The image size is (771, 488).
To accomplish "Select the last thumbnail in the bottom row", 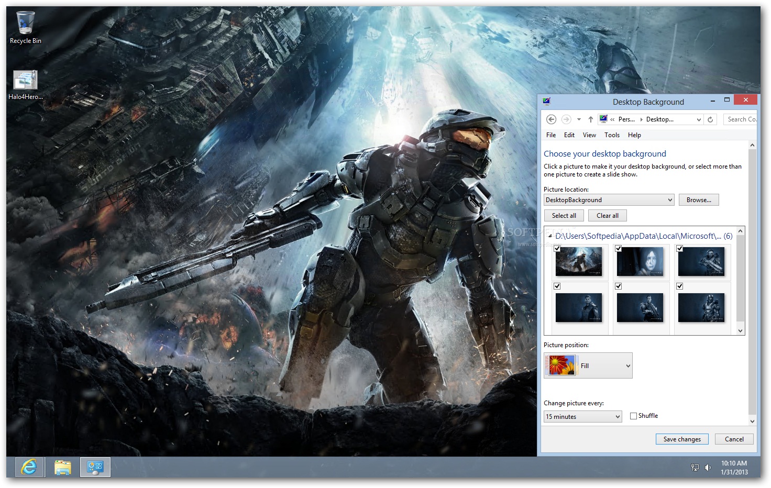I will click(x=701, y=307).
